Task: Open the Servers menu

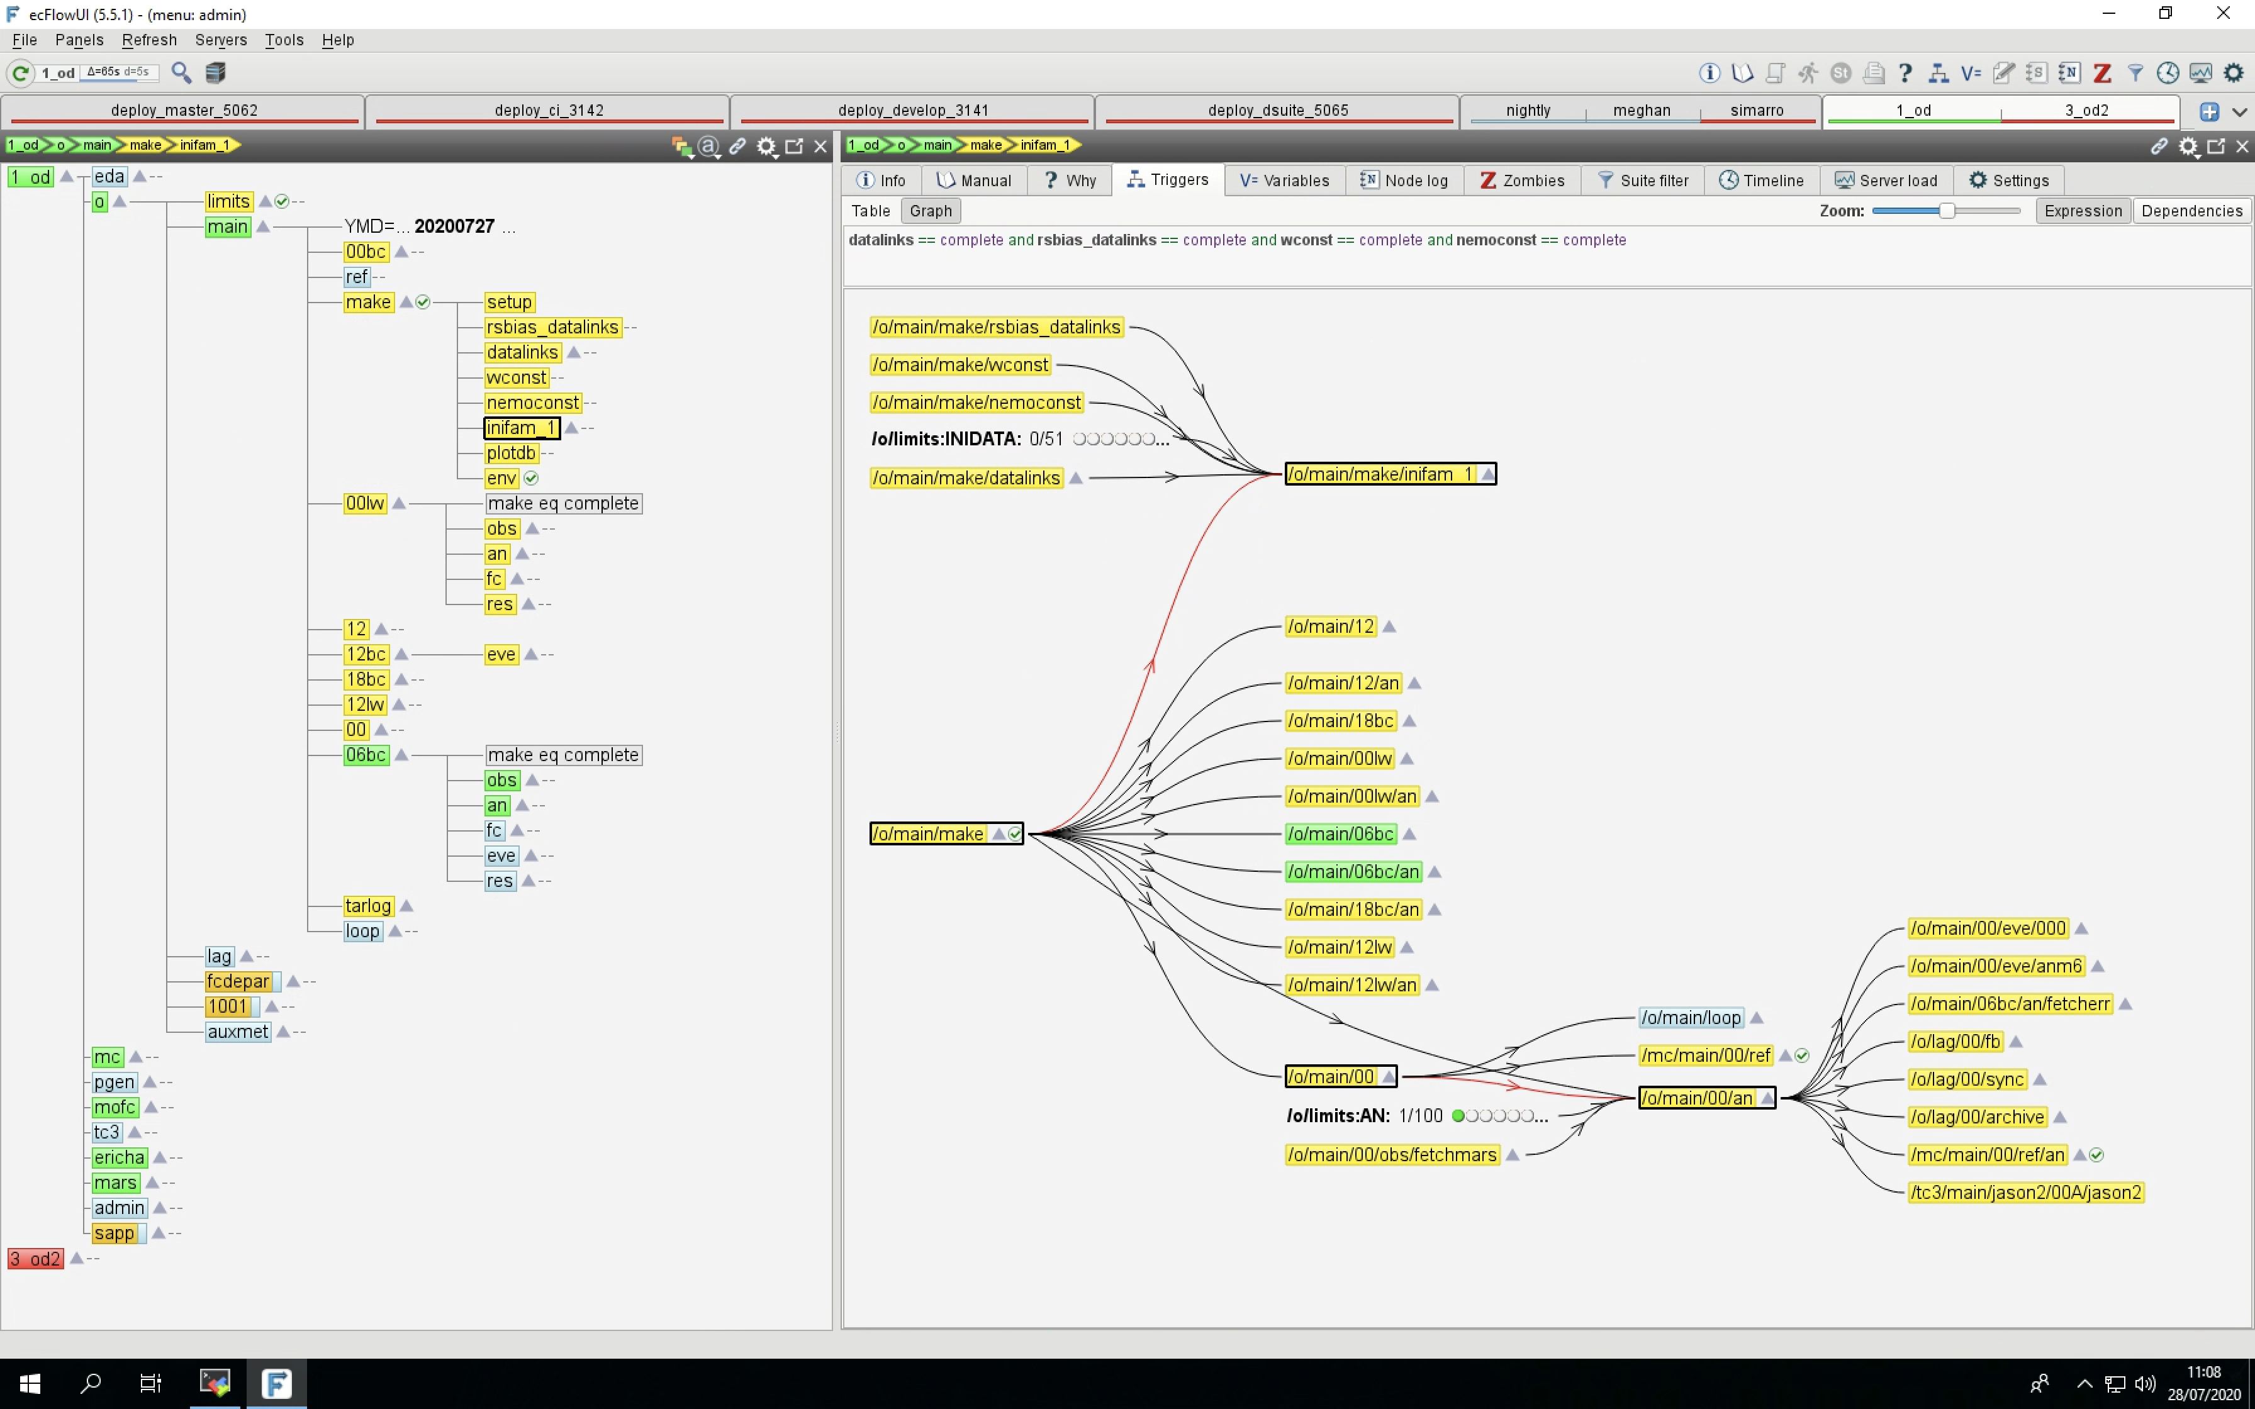Action: [x=220, y=40]
